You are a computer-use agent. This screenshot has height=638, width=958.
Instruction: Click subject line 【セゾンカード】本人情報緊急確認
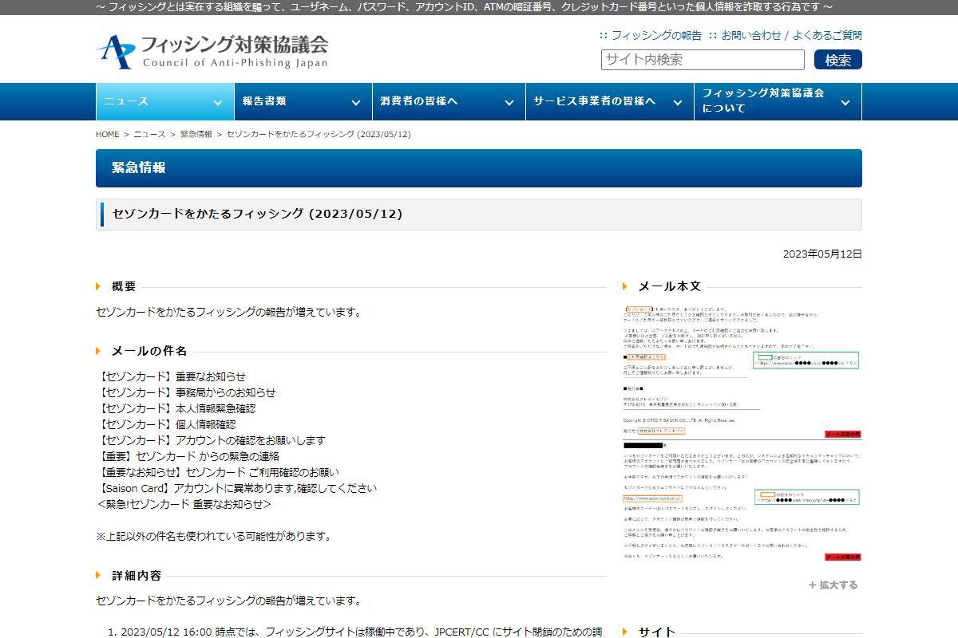pyautogui.click(x=176, y=408)
